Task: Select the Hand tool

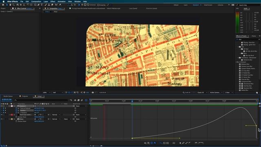Action: click(10, 5)
